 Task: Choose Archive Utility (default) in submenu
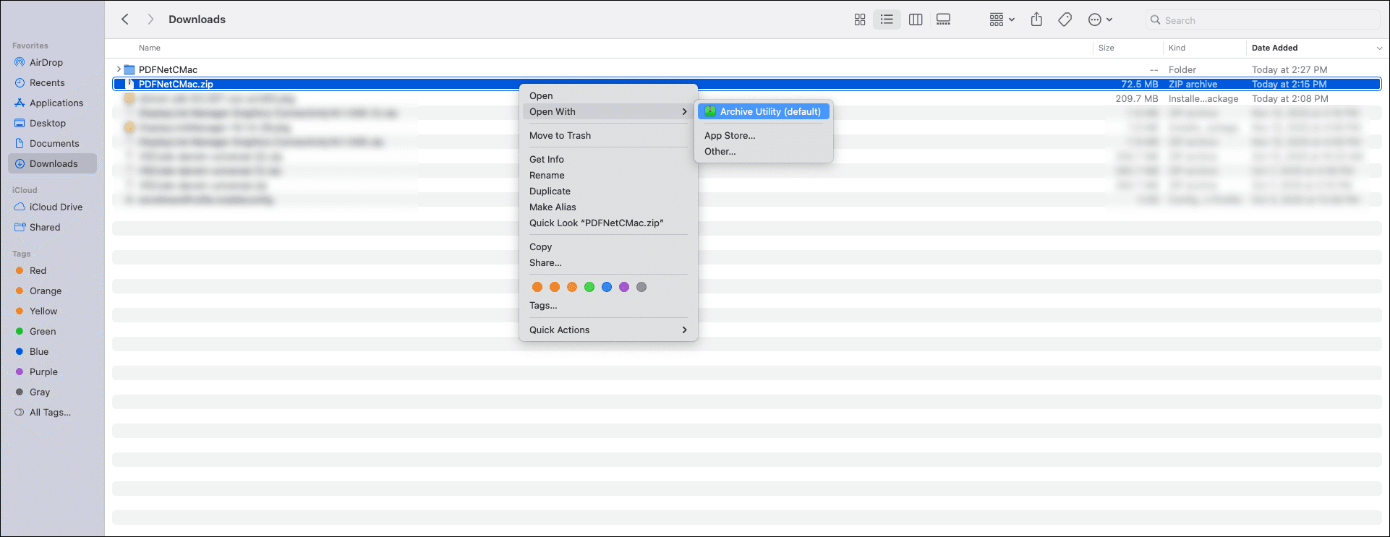click(x=763, y=112)
